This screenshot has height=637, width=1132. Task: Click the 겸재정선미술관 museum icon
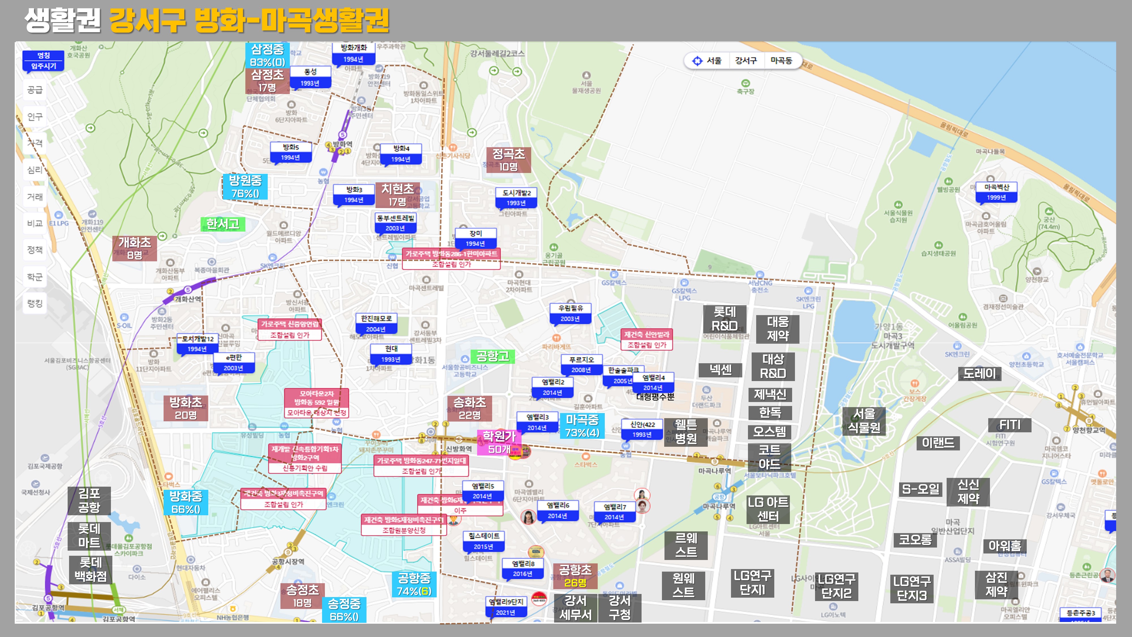click(x=1003, y=298)
